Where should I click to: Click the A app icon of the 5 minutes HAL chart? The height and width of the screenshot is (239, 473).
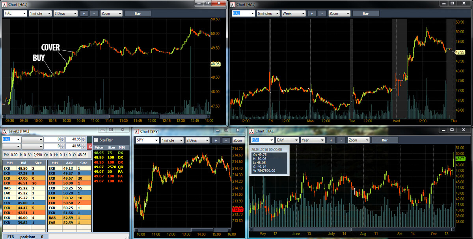coord(233,4)
